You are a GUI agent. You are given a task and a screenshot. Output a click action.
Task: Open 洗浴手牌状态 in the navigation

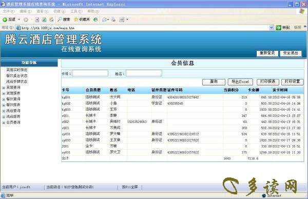click(x=17, y=82)
